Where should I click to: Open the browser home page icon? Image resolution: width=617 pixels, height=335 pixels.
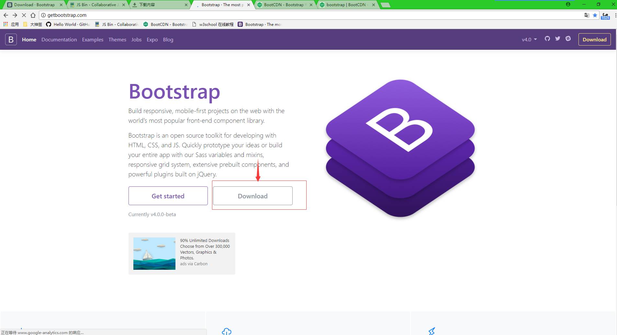tap(33, 15)
